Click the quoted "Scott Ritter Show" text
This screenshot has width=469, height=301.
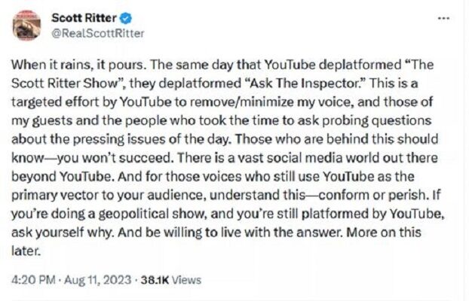pos(65,84)
